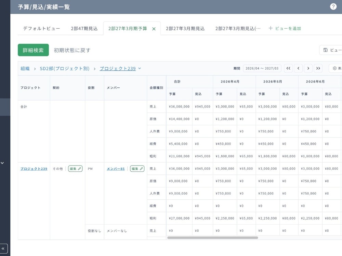Screen dimensions: 342x256
Task: Select the 2部27年3月期見込 tab
Action: point(185,29)
